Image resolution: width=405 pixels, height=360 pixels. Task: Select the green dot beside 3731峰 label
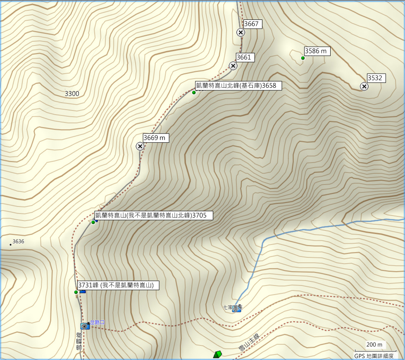pyautogui.click(x=76, y=292)
